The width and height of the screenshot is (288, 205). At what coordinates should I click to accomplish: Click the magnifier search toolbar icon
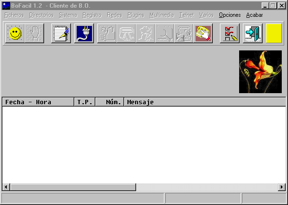tap(165, 34)
